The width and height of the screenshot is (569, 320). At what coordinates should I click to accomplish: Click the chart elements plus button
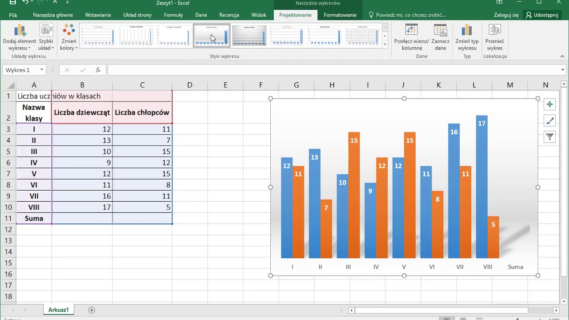(550, 104)
